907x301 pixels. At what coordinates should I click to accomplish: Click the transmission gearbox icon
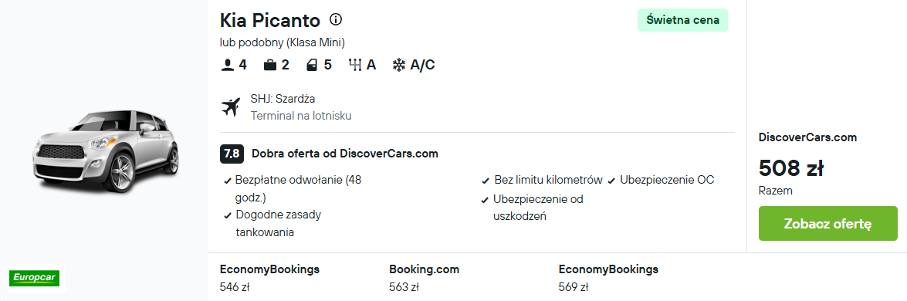pos(354,65)
